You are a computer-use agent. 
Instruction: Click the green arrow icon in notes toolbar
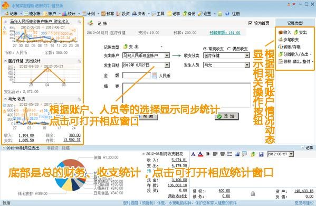pyautogui.click(x=253, y=154)
